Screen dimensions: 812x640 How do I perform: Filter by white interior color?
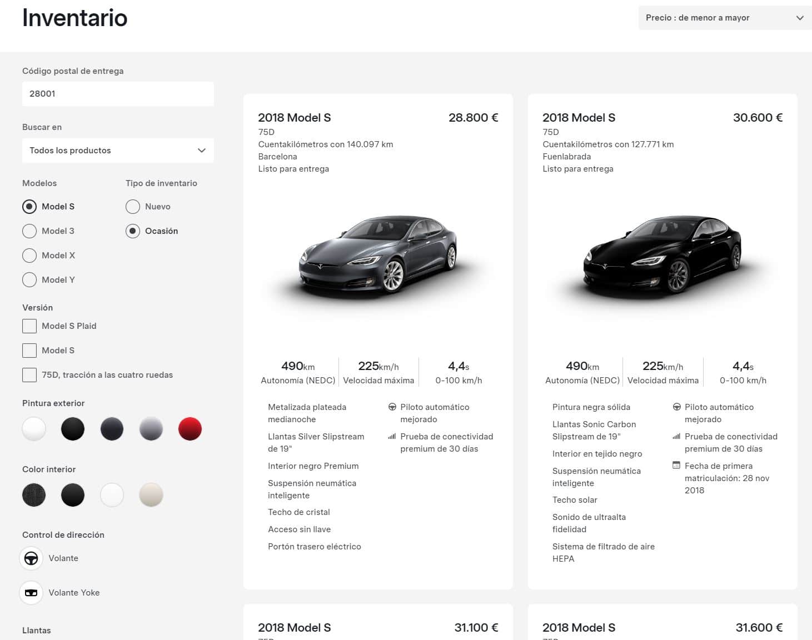(112, 495)
